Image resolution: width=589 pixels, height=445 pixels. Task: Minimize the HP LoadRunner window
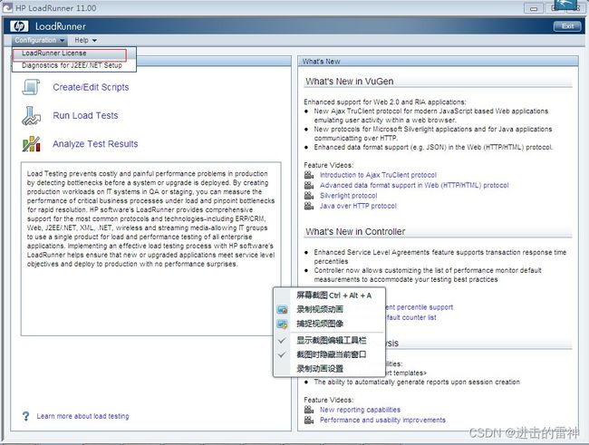534,8
